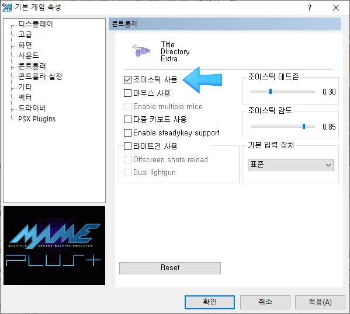350x314 pixels.
Task: Toggle the Dual lightgun checkbox
Action: pos(127,172)
